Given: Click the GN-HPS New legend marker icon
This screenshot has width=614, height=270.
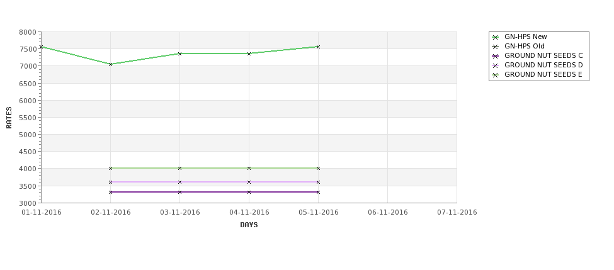Looking at the screenshot, I should pyautogui.click(x=496, y=37).
